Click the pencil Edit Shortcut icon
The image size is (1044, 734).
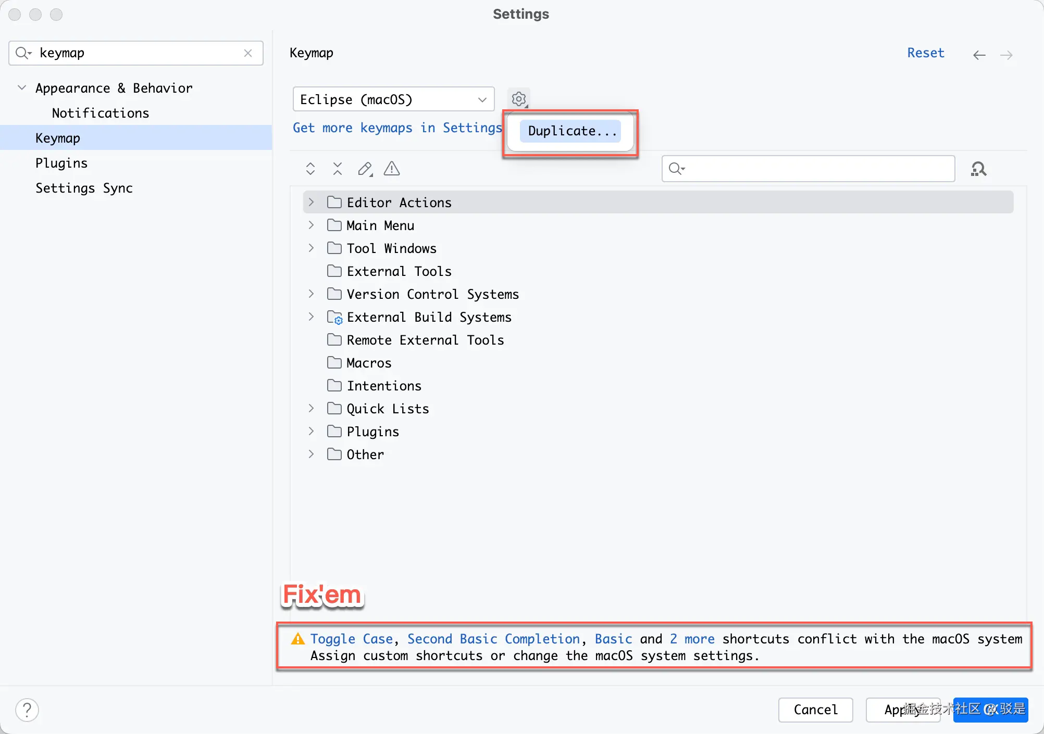pyautogui.click(x=365, y=169)
